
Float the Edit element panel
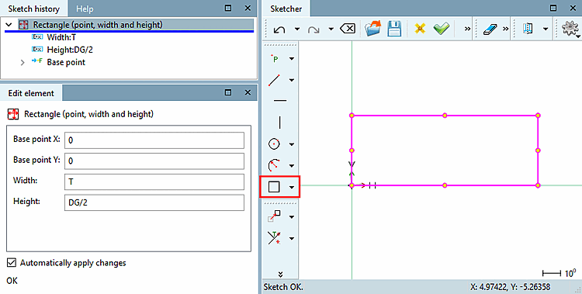[228, 92]
